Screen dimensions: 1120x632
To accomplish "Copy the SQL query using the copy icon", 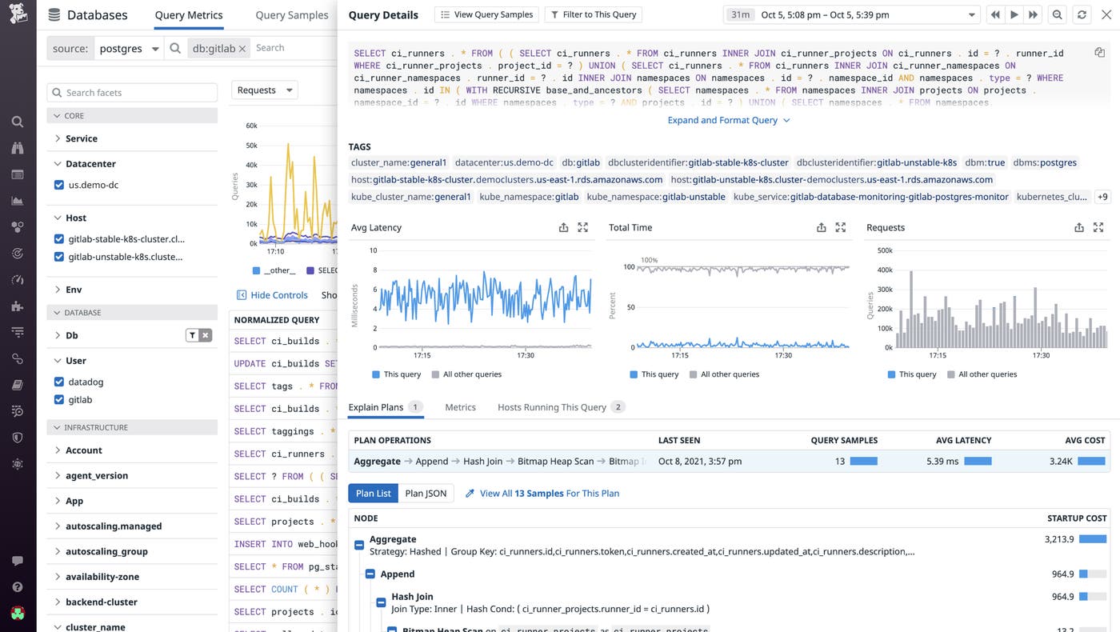I will tap(1099, 51).
